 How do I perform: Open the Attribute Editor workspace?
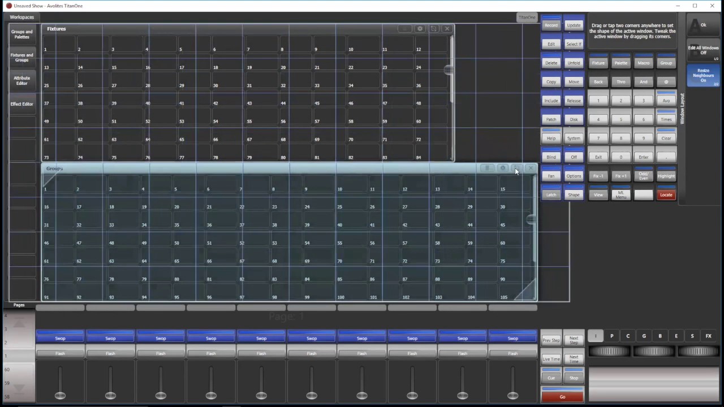point(21,81)
